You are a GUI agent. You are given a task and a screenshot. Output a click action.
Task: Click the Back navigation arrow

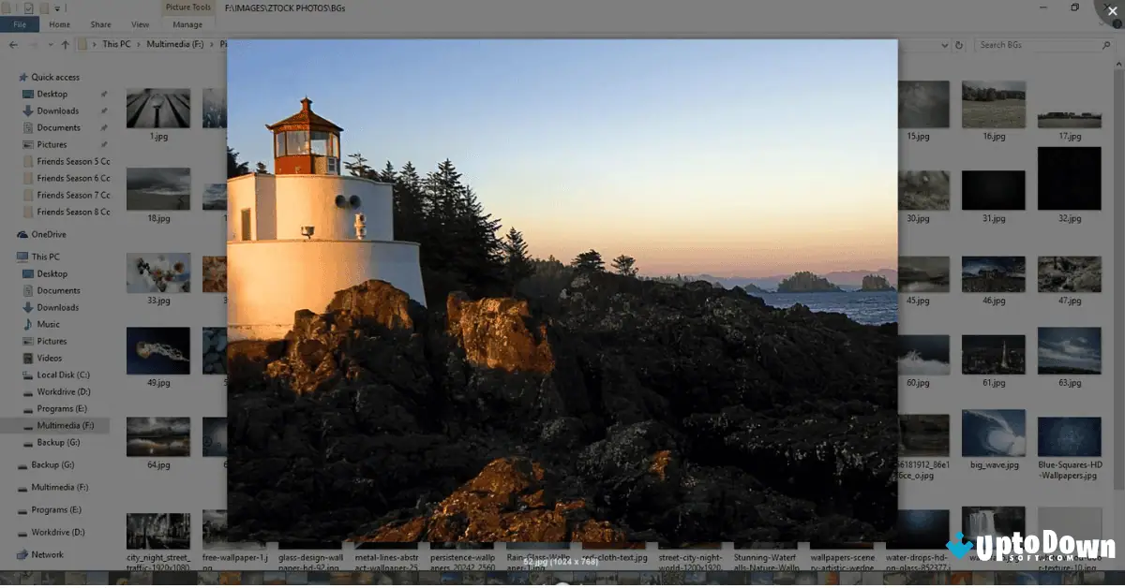13,44
